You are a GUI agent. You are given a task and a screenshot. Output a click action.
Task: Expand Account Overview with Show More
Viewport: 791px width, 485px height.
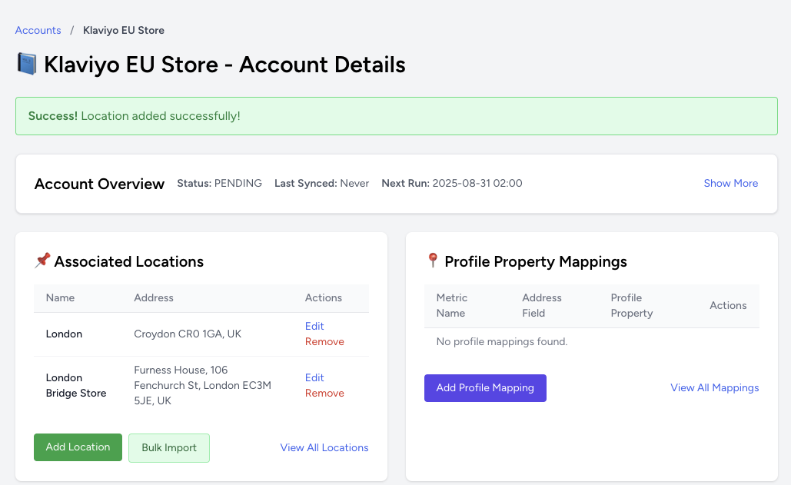pyautogui.click(x=730, y=184)
